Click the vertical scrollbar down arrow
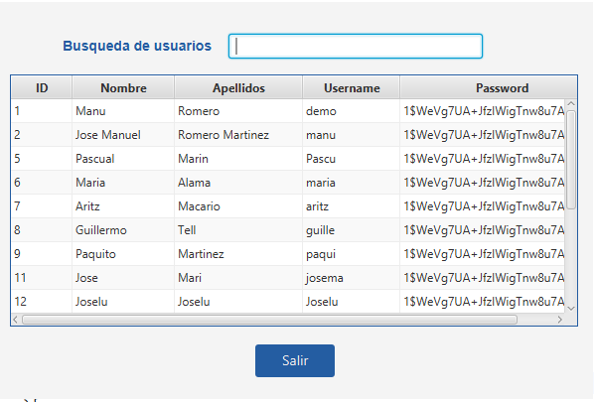Viewport: 594px width, 402px height. pos(571,309)
